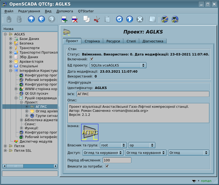
Task: Stop updating with the round X icon
Action: point(140,19)
